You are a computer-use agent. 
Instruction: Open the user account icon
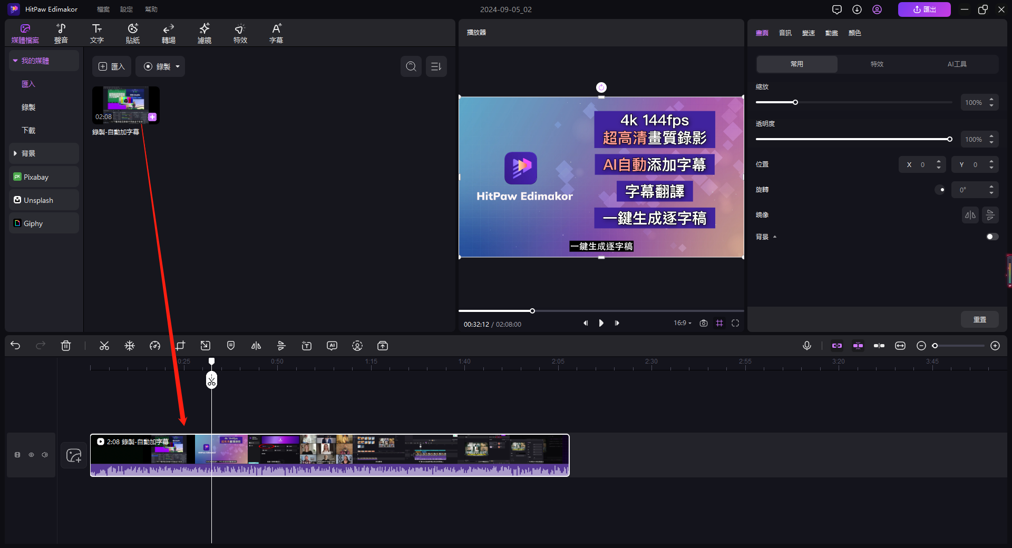[877, 9]
